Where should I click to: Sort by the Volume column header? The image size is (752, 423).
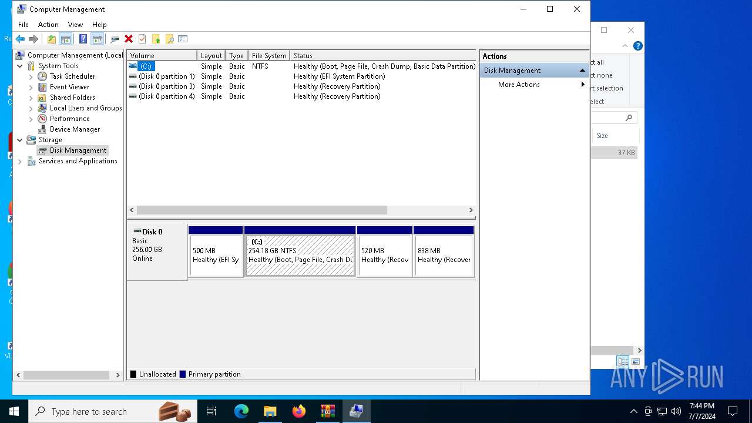(162, 56)
